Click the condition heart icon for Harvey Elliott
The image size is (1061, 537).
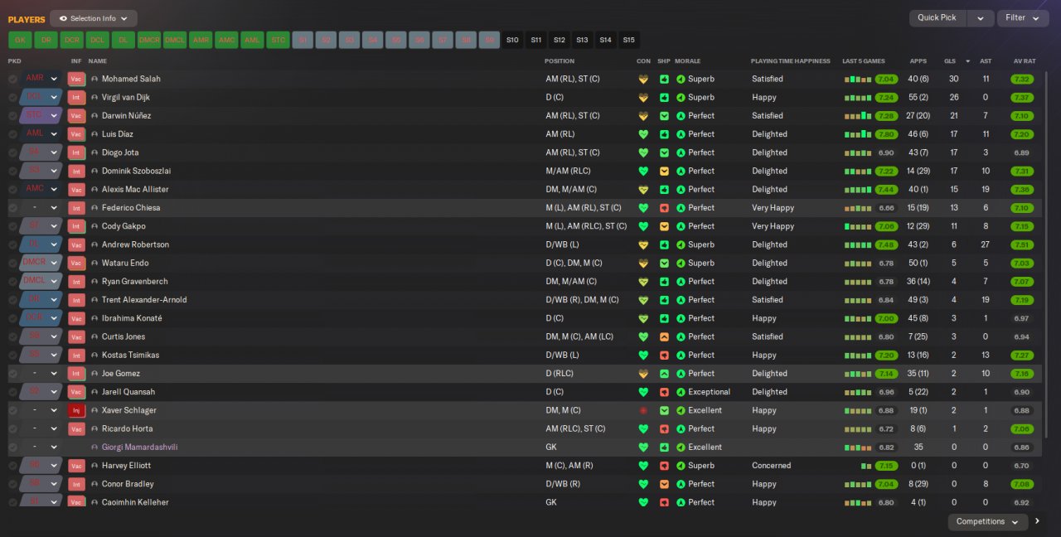coord(642,466)
